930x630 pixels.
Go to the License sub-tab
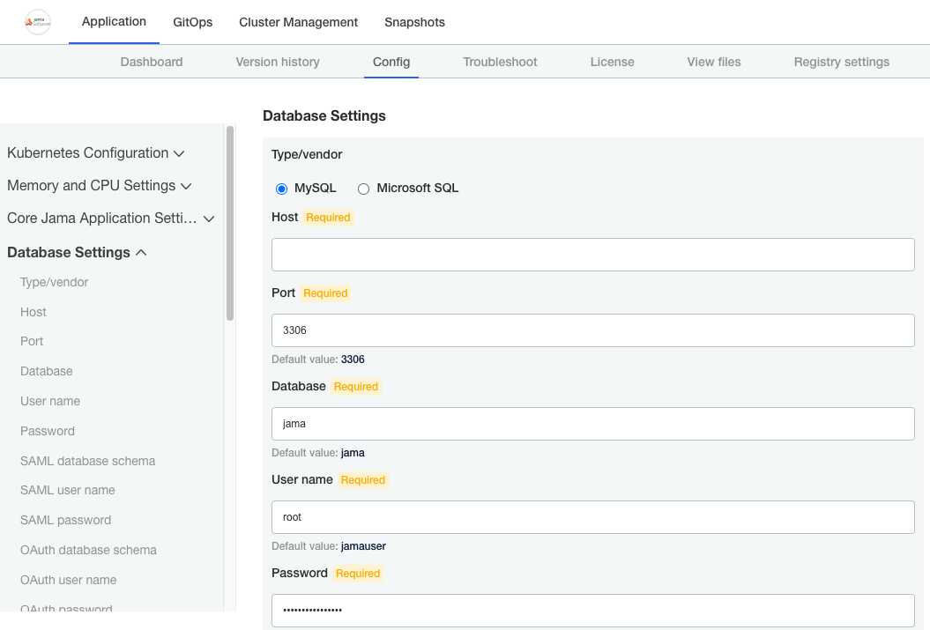[612, 62]
